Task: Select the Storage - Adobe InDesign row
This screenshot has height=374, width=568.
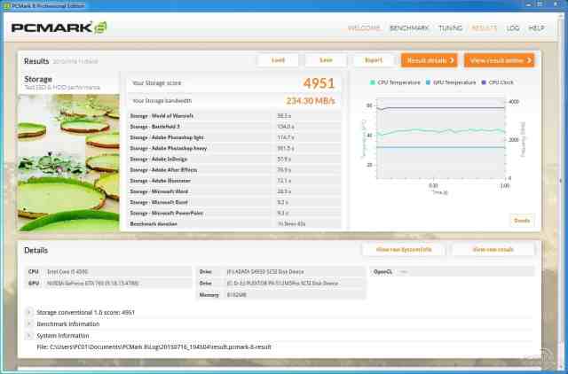Action: point(234,160)
